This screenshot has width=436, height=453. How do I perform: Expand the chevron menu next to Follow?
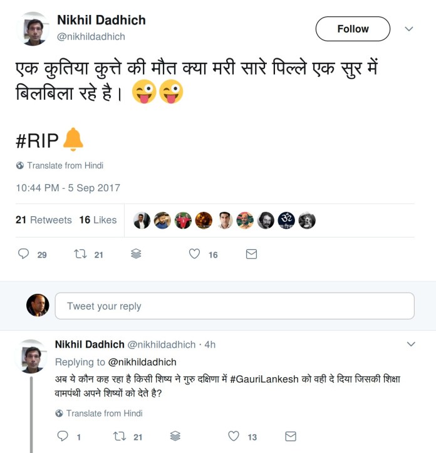(409, 29)
